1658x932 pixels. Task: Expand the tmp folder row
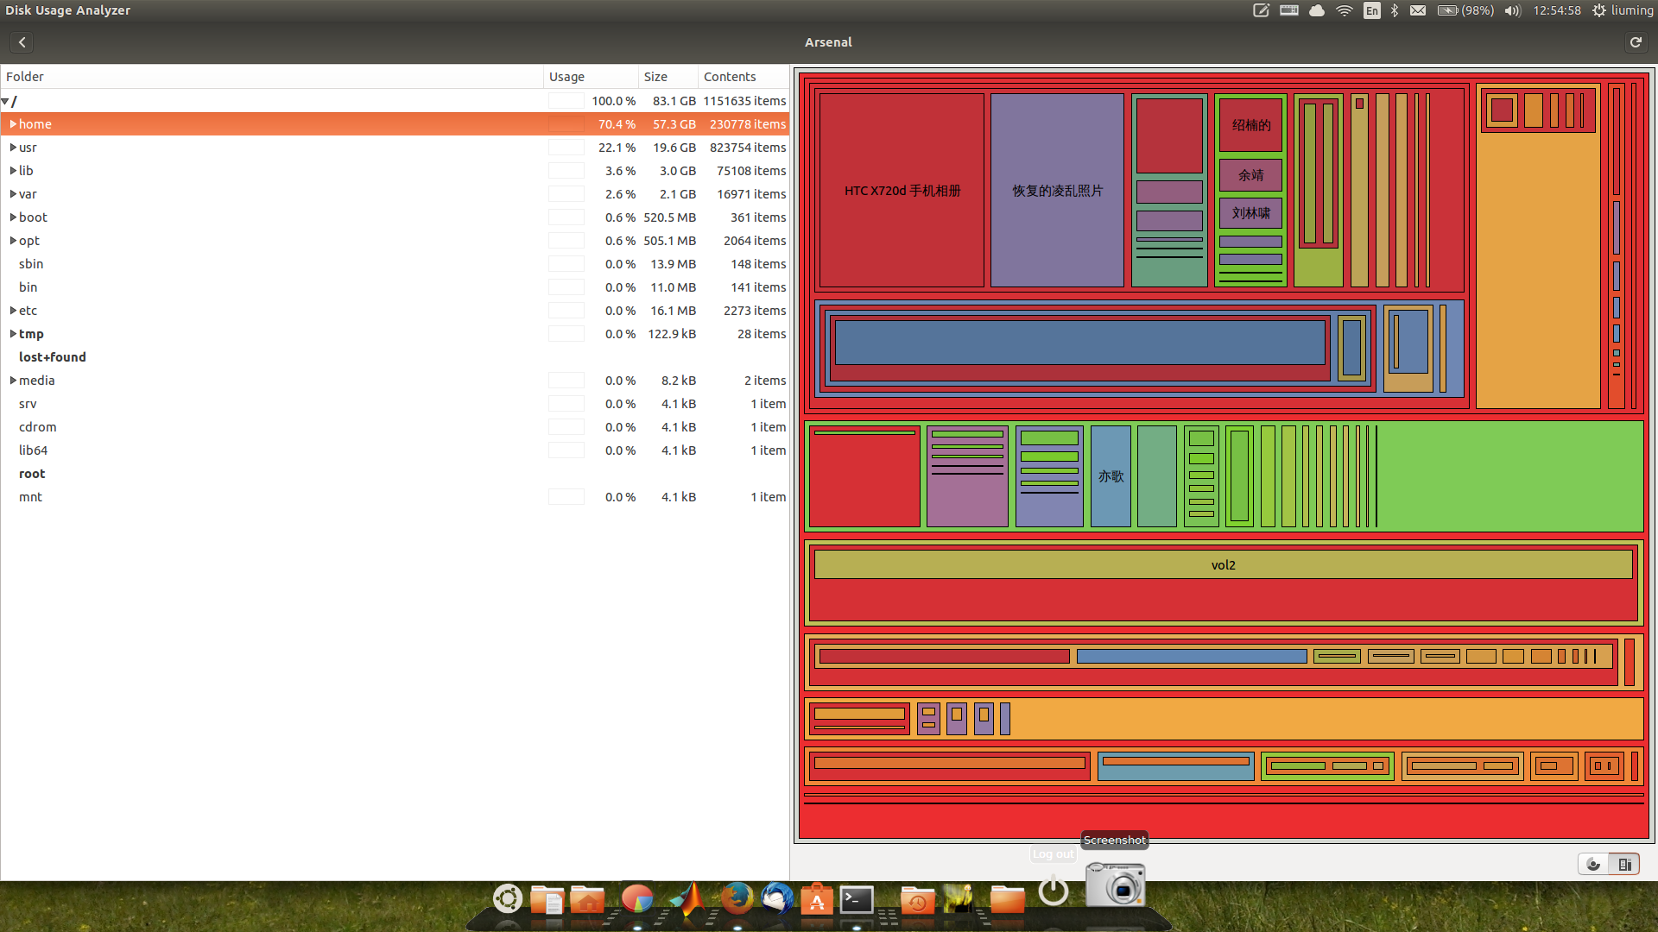click(x=13, y=334)
